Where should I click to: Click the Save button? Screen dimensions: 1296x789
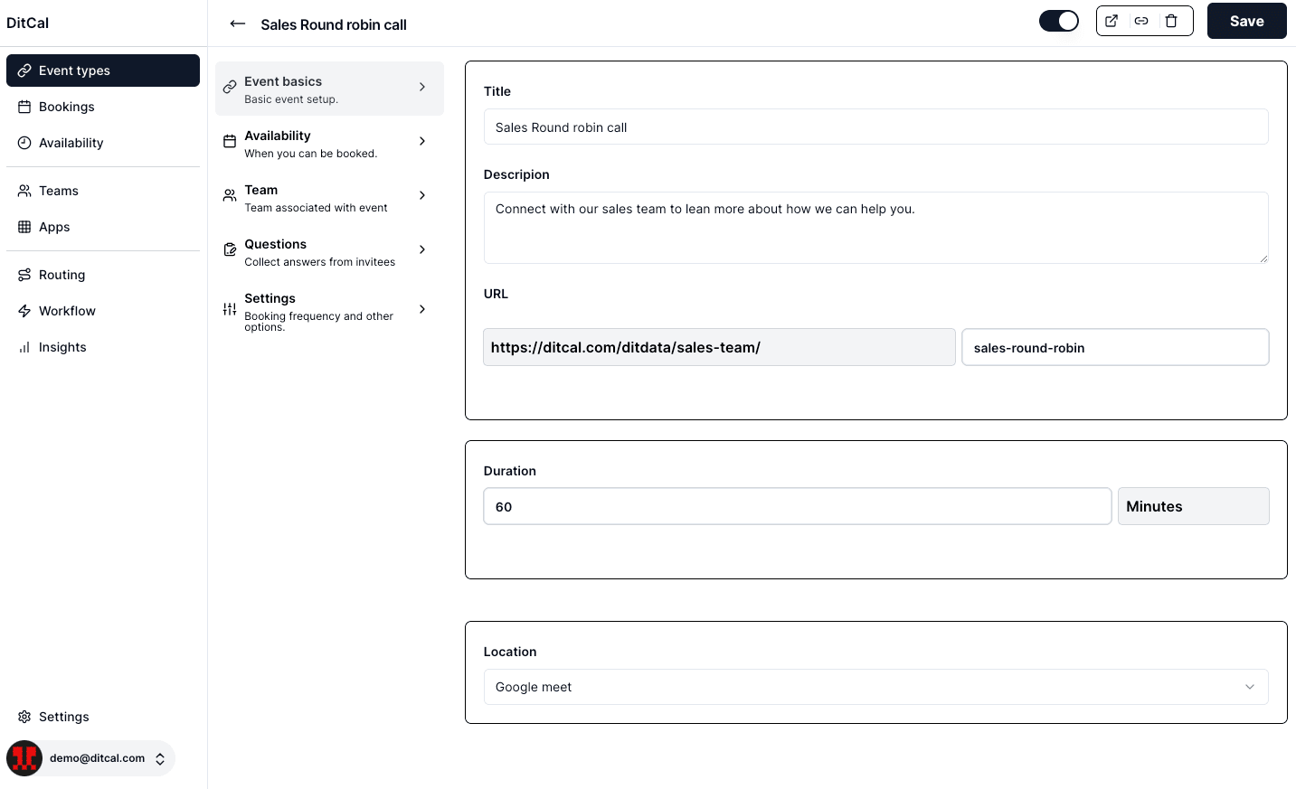click(x=1246, y=21)
